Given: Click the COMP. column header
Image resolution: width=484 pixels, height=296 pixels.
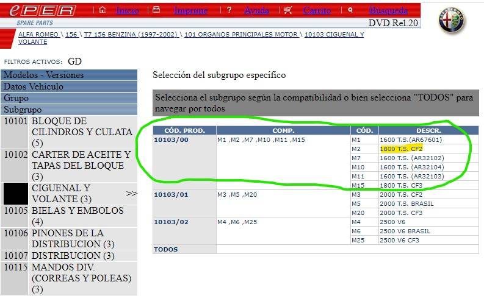Looking at the screenshot, I should 283,130.
